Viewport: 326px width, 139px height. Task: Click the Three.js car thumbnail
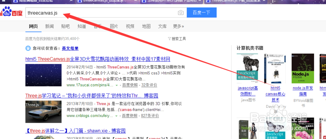pyautogui.click(x=43, y=112)
